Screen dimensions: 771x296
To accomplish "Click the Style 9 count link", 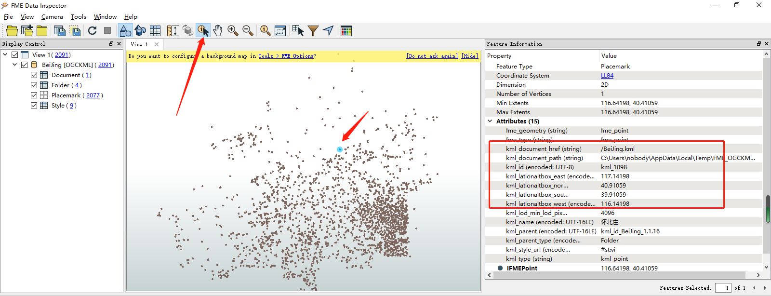I will pyautogui.click(x=72, y=106).
